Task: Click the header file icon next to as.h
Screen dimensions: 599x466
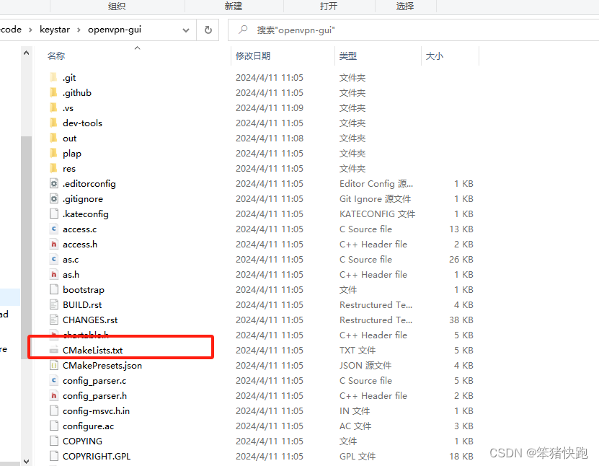Action: coord(53,274)
